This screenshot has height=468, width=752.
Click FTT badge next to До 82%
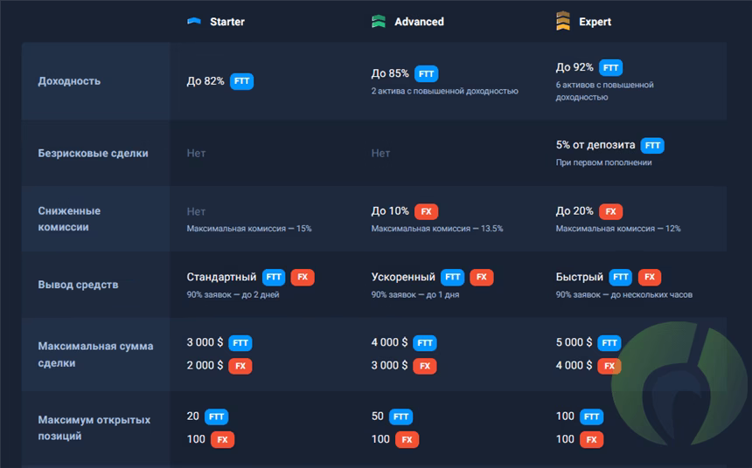(241, 81)
